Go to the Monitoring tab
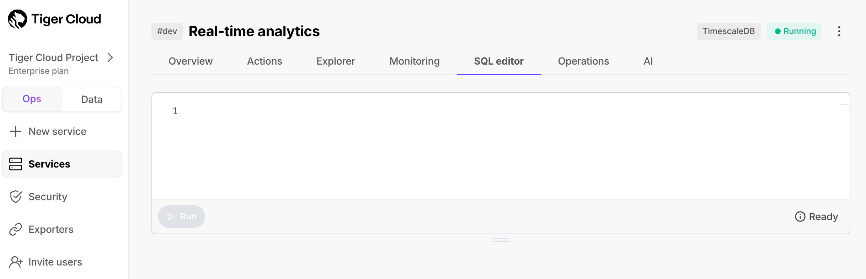This screenshot has height=279, width=866. pyautogui.click(x=415, y=61)
